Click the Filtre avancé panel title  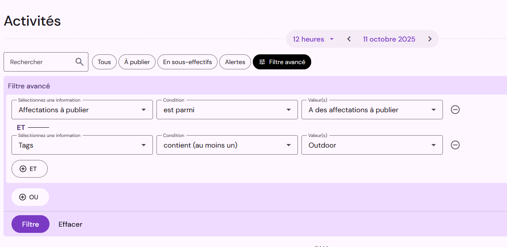point(29,86)
